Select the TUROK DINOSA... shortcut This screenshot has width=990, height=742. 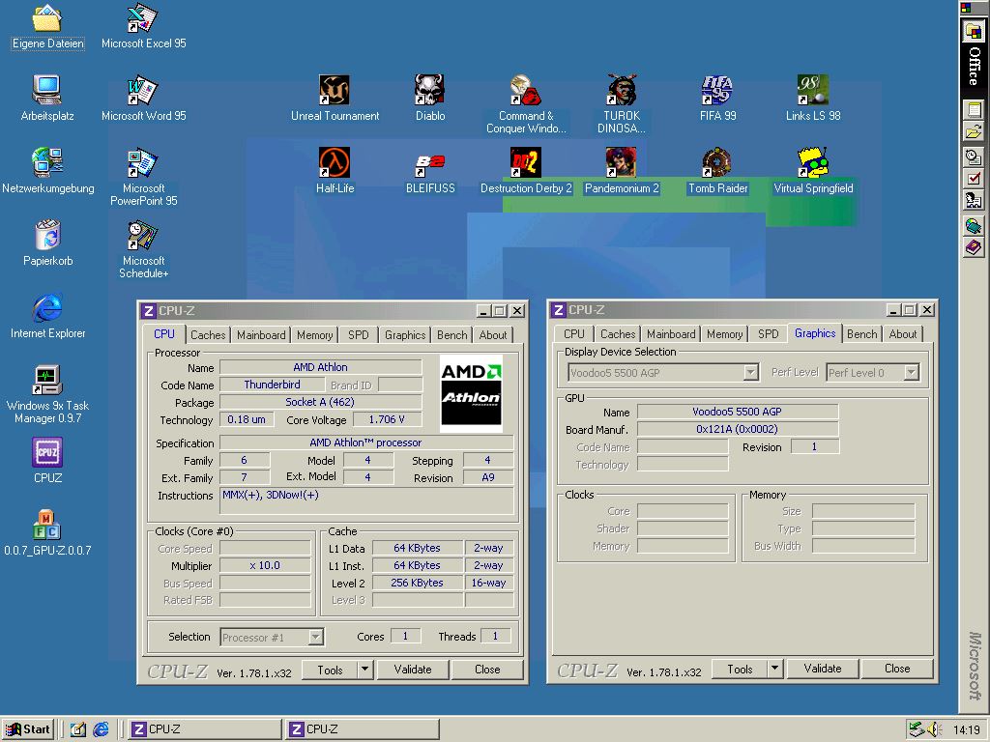[x=622, y=90]
